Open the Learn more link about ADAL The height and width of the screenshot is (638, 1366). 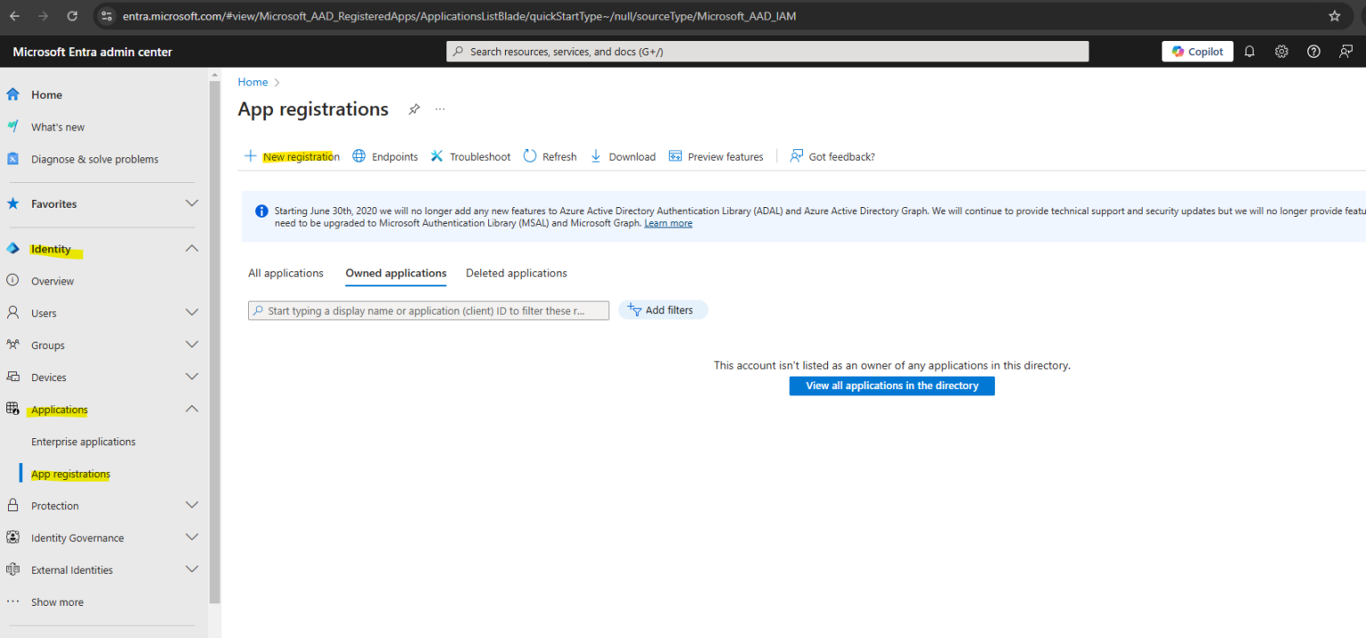coord(668,222)
